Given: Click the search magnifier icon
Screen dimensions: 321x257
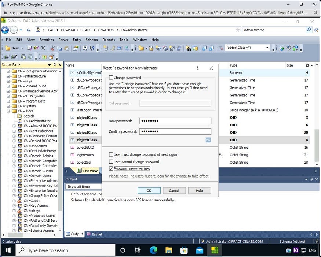Looking at the screenshot, I should click(x=309, y=30).
